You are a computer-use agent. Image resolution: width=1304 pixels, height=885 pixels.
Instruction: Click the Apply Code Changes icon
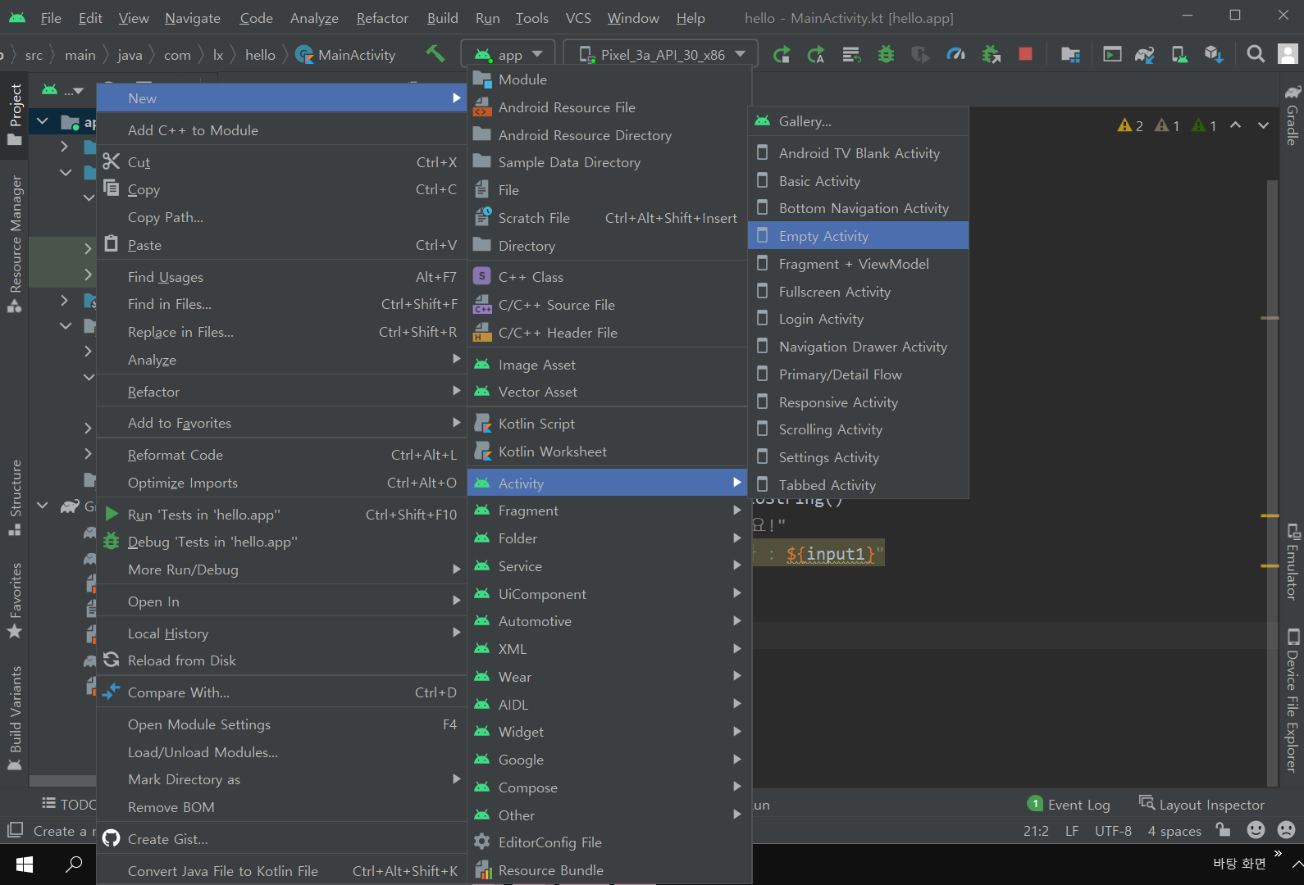tap(851, 54)
